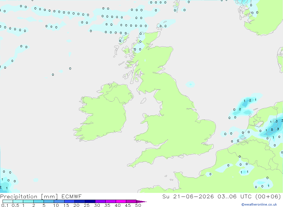Click the '0.1' legend scale label
283x207 pixels.
(x=5, y=205)
